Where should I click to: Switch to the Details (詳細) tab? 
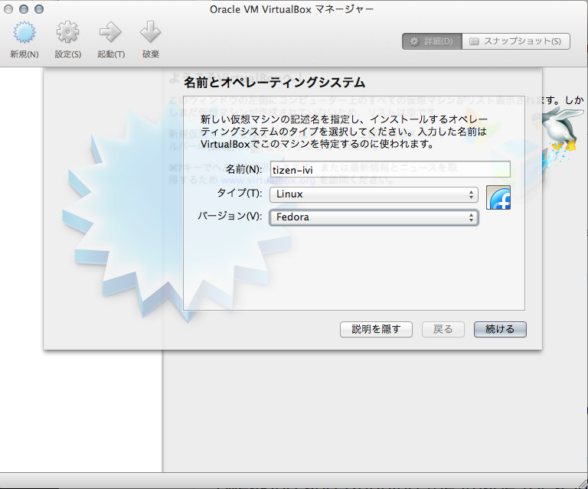click(x=432, y=41)
